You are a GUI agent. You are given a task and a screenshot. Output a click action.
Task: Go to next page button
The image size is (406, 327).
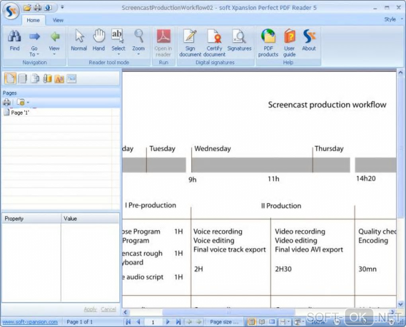pyautogui.click(x=168, y=322)
